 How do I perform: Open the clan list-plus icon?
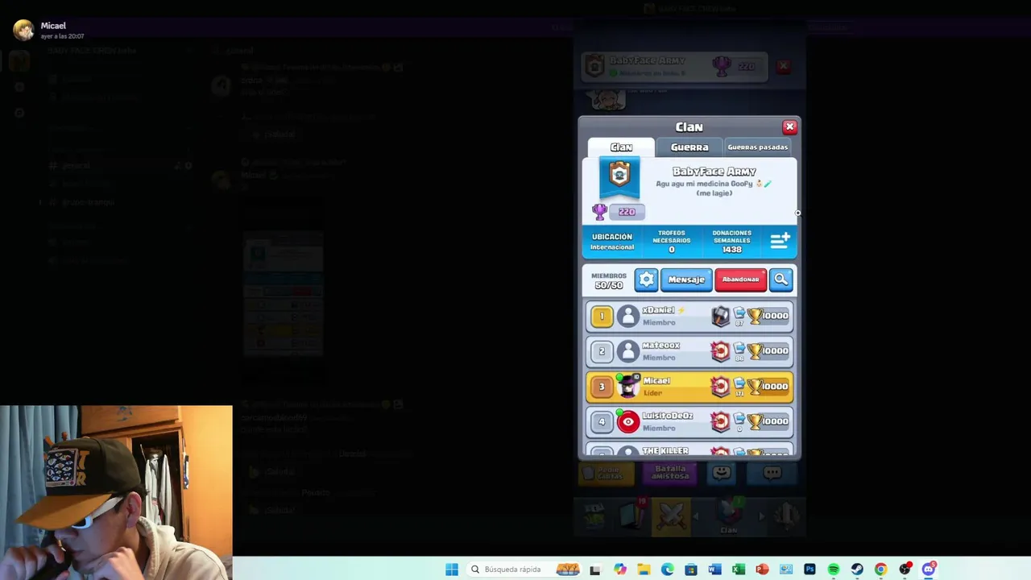point(780,240)
